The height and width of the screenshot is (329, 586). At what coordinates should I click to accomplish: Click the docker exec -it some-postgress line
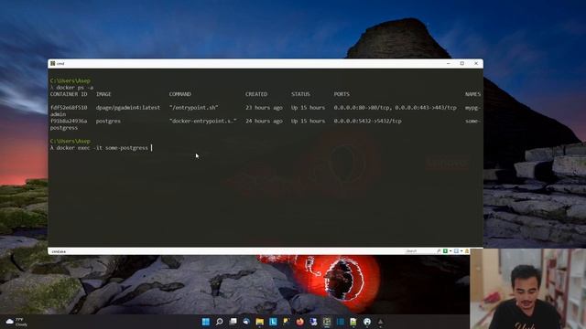[100, 148]
